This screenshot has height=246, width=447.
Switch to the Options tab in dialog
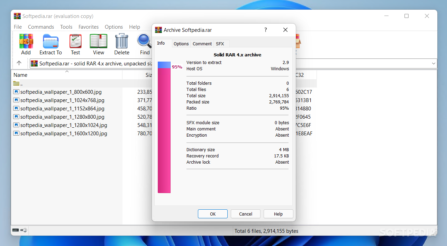181,44
